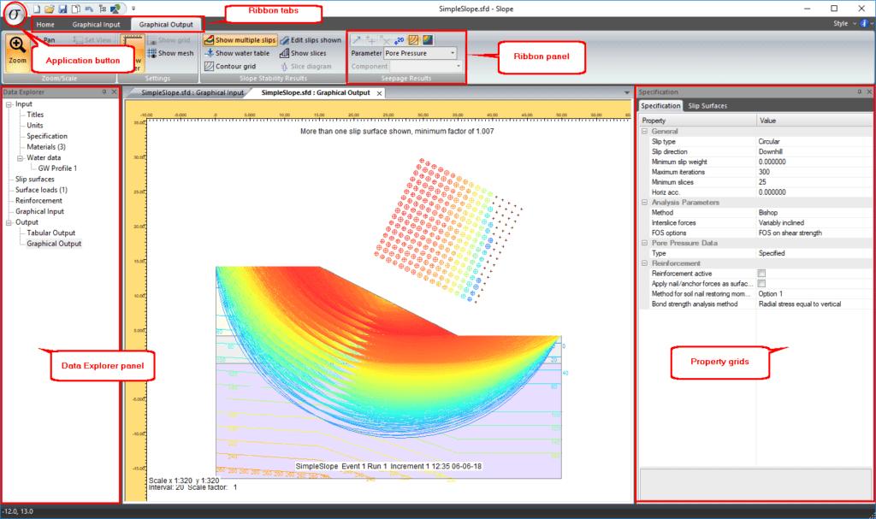The height and width of the screenshot is (519, 876).
Task: Select the Graphical Output ribbon tab
Action: [x=166, y=25]
